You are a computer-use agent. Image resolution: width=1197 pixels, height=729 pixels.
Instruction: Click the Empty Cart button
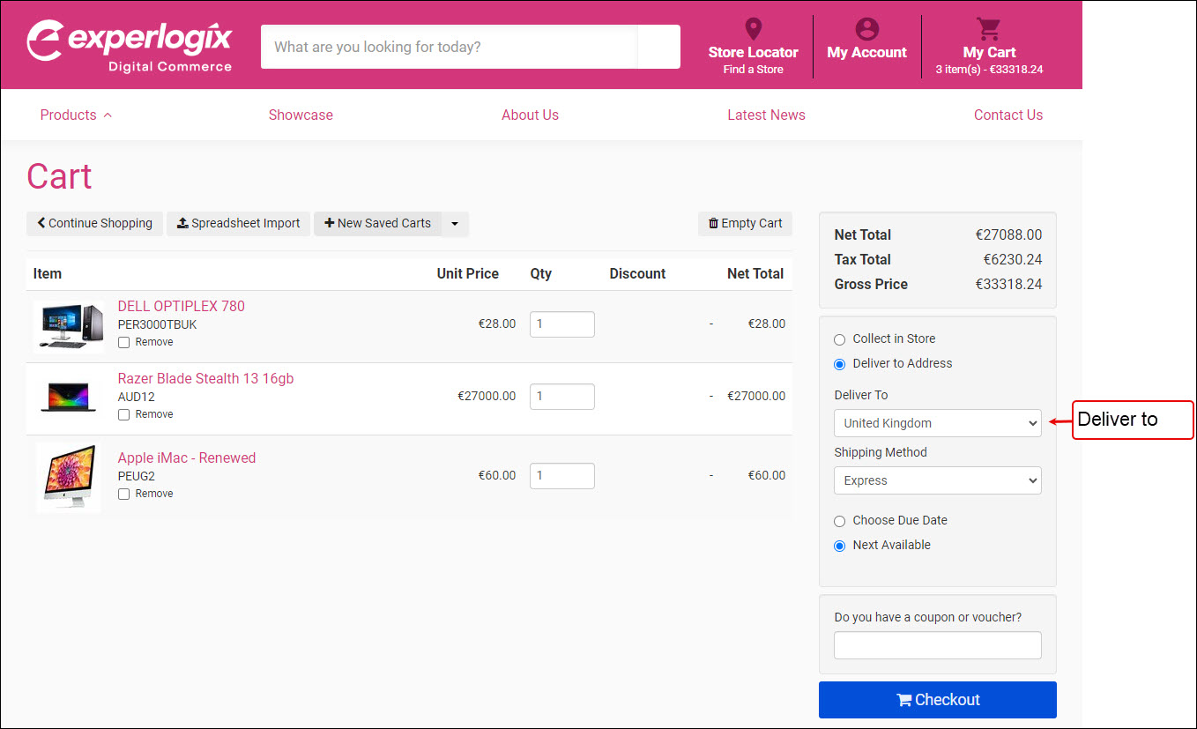(745, 224)
